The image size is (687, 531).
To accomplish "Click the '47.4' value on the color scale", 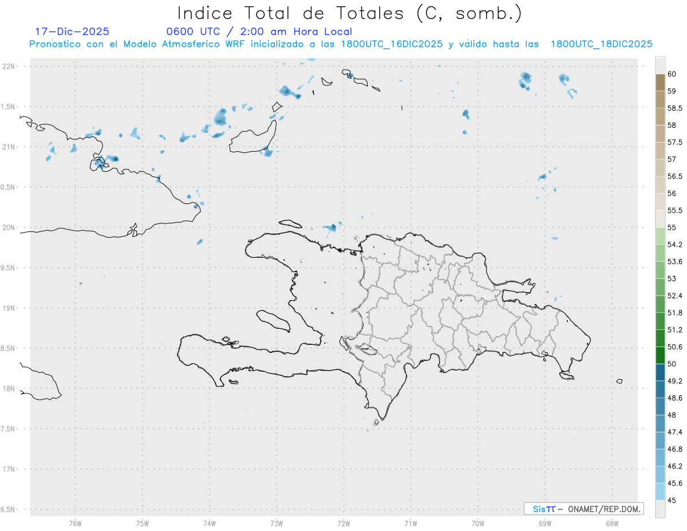I will click(x=675, y=432).
